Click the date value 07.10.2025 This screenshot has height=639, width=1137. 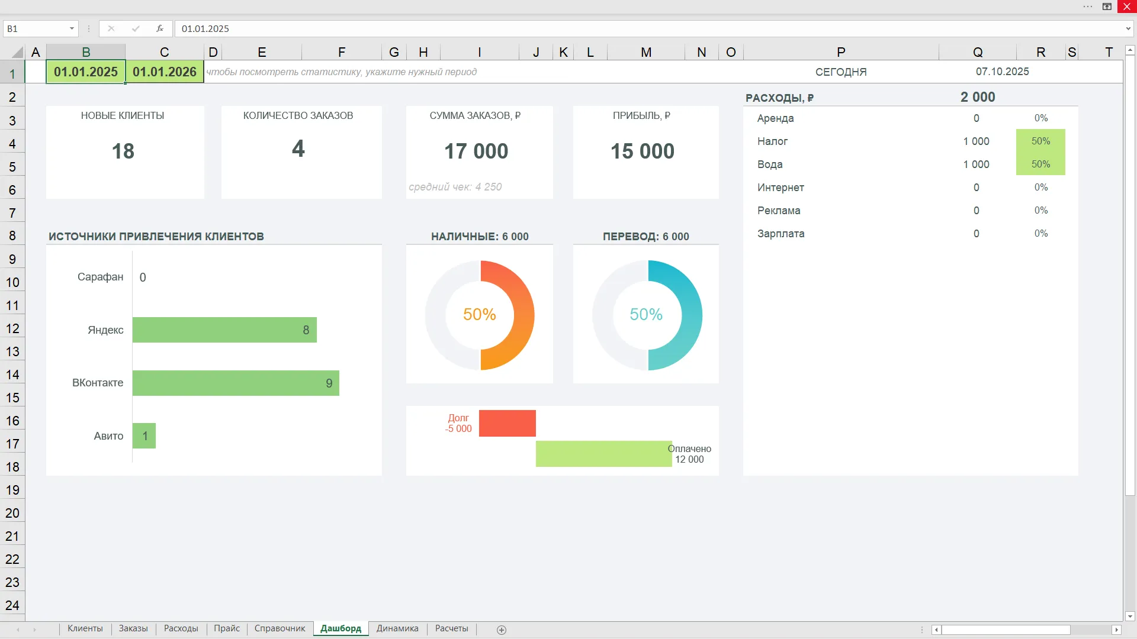(1002, 72)
